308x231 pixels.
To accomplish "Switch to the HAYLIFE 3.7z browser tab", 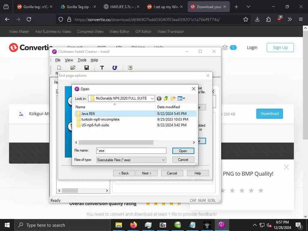I will (x=122, y=7).
